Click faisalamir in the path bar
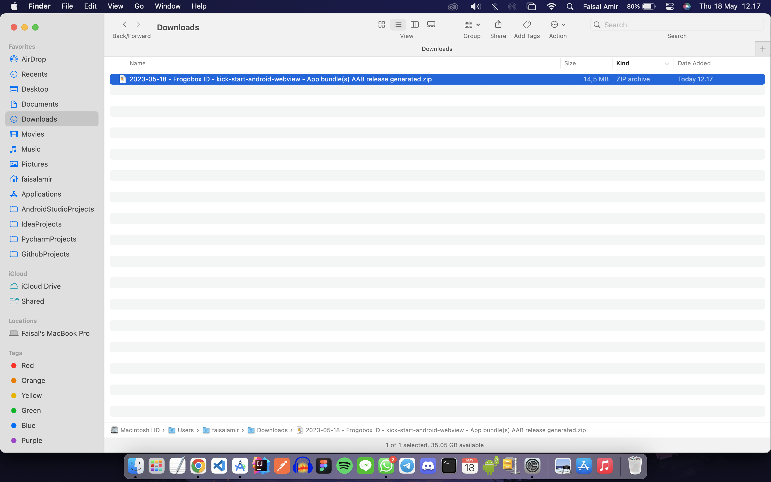This screenshot has width=771, height=482. point(225,430)
